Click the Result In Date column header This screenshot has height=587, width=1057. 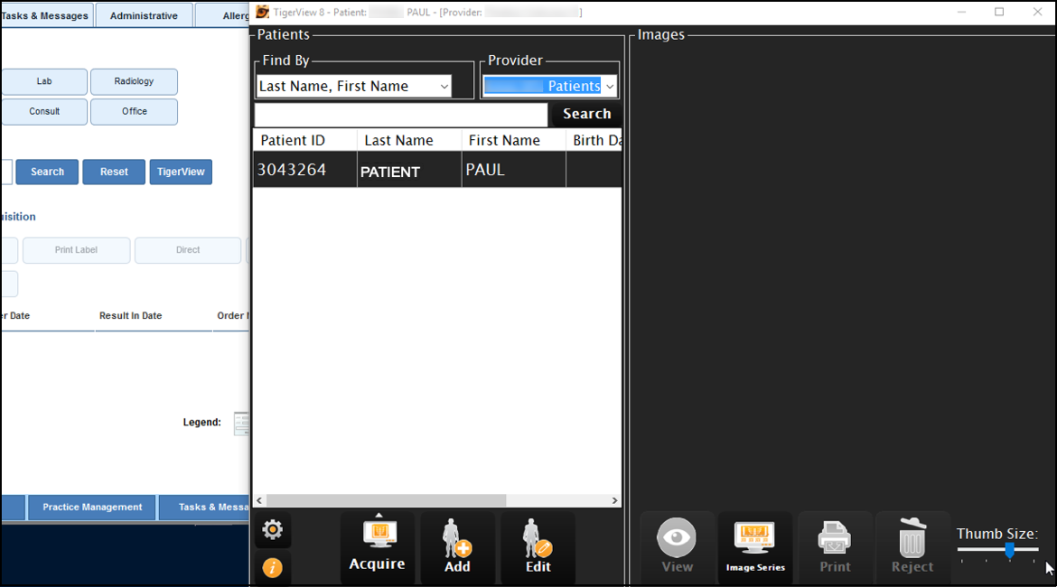131,315
